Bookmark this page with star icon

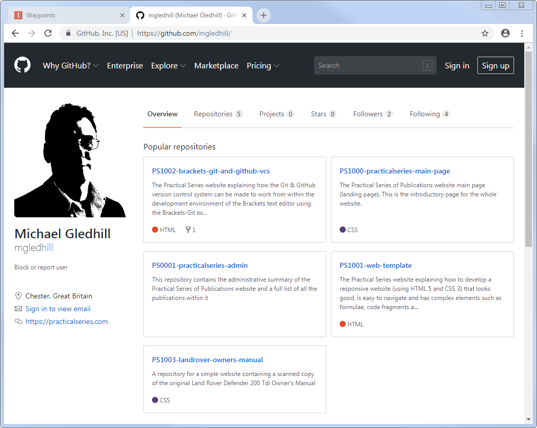(485, 33)
